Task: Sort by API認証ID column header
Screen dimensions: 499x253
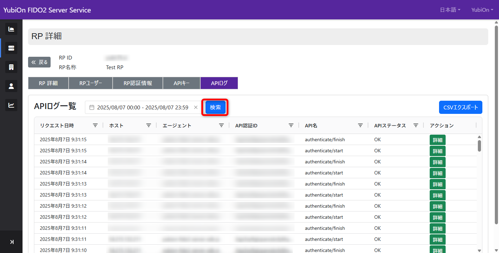Action: pos(246,126)
